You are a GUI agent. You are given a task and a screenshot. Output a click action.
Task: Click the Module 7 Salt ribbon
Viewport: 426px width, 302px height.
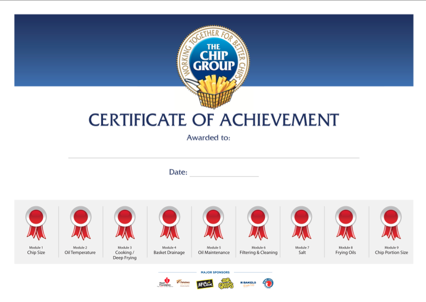pyautogui.click(x=301, y=223)
